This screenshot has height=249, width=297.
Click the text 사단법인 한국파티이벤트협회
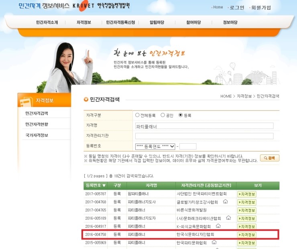pos(201,194)
